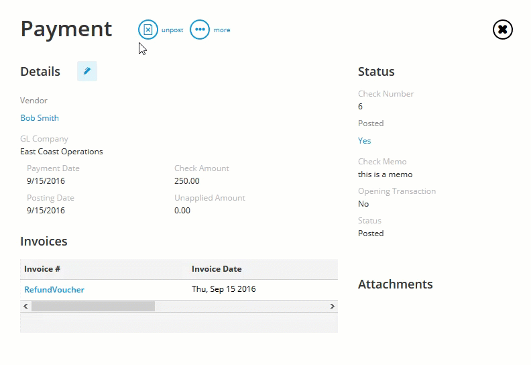
Task: Click the invoices table right scroll arrow
Action: pos(333,307)
